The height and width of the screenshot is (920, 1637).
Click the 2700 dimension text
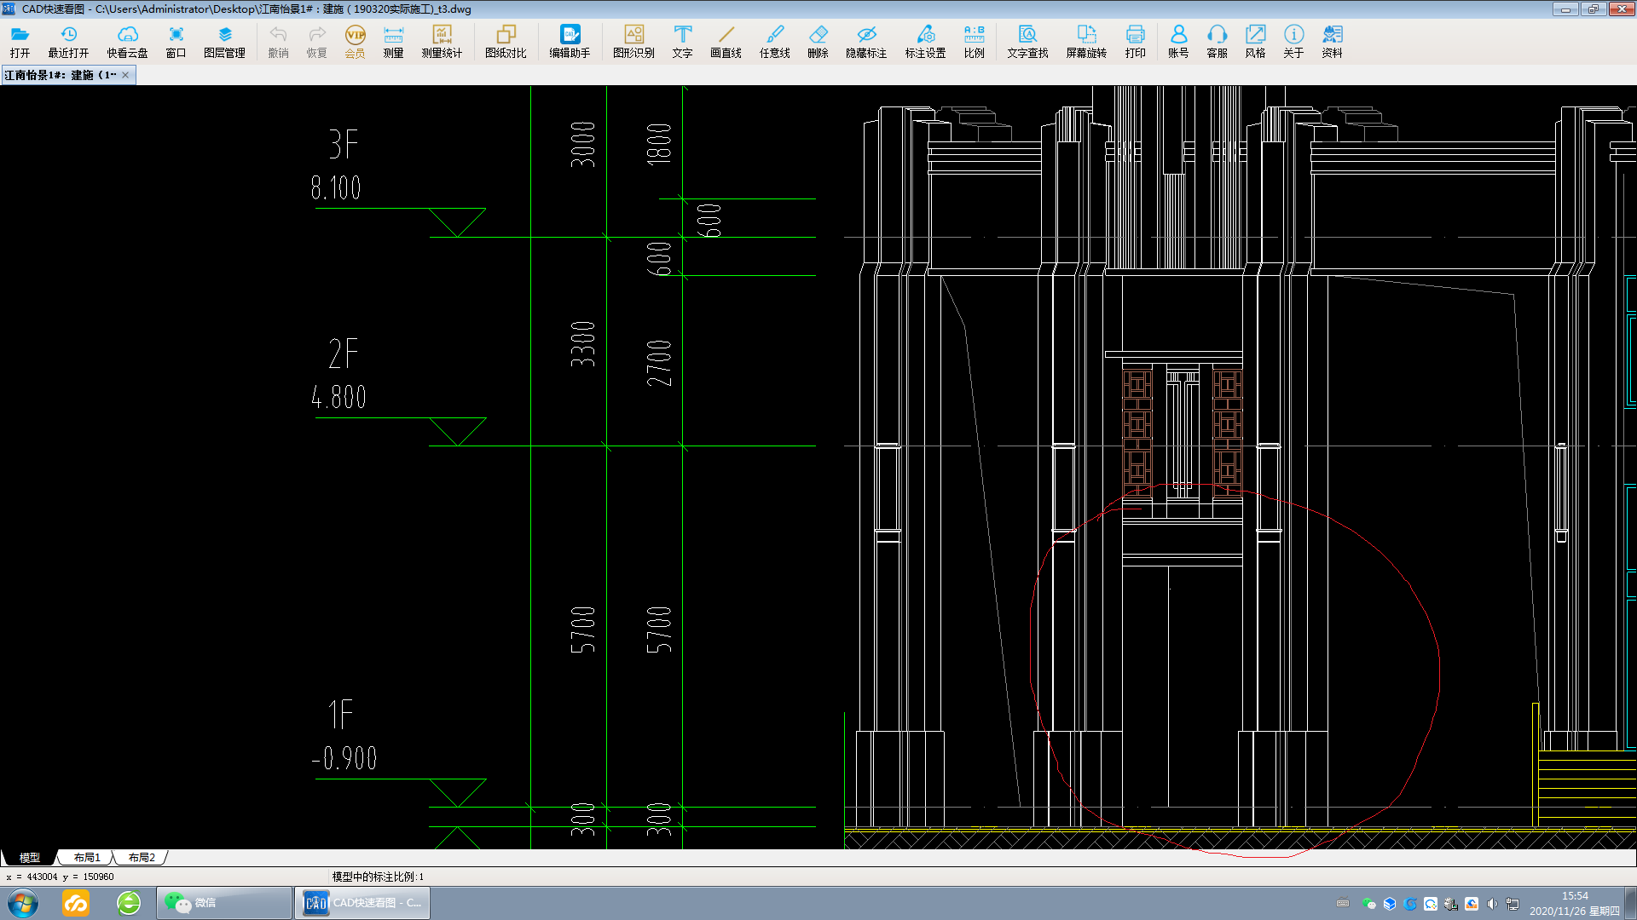point(659,363)
